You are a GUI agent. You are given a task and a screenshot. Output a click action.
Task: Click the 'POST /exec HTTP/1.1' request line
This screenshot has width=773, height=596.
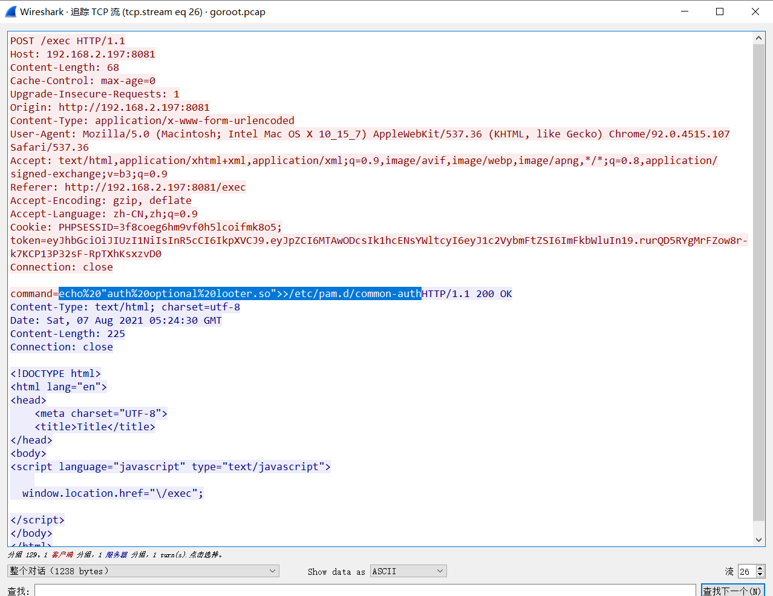68,41
